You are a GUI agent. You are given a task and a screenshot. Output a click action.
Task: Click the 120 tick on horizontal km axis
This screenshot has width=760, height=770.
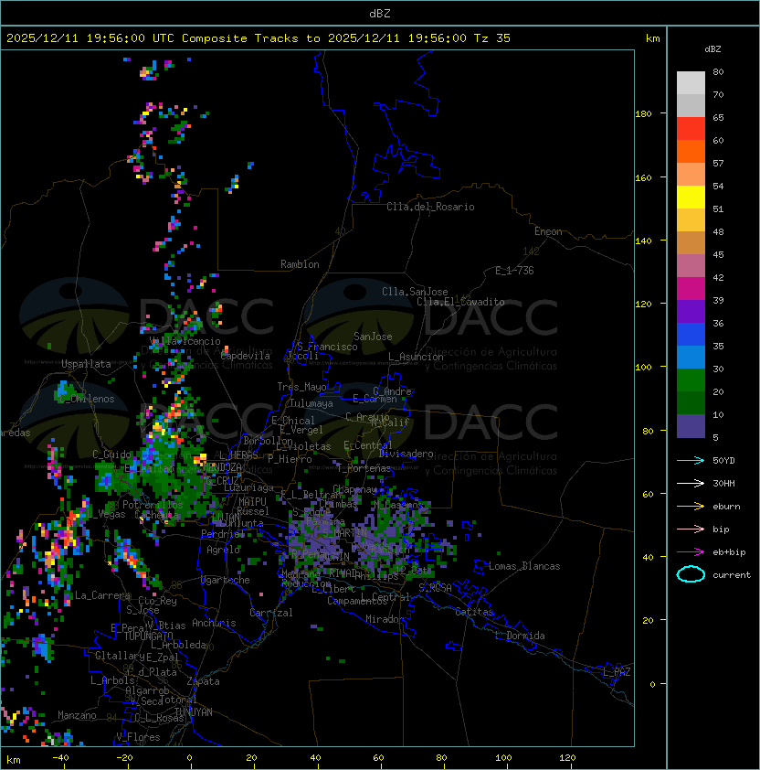(567, 758)
